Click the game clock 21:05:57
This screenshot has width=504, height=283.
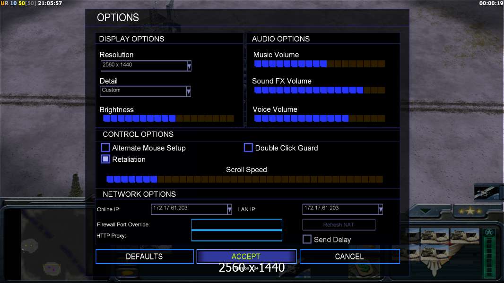click(x=50, y=3)
